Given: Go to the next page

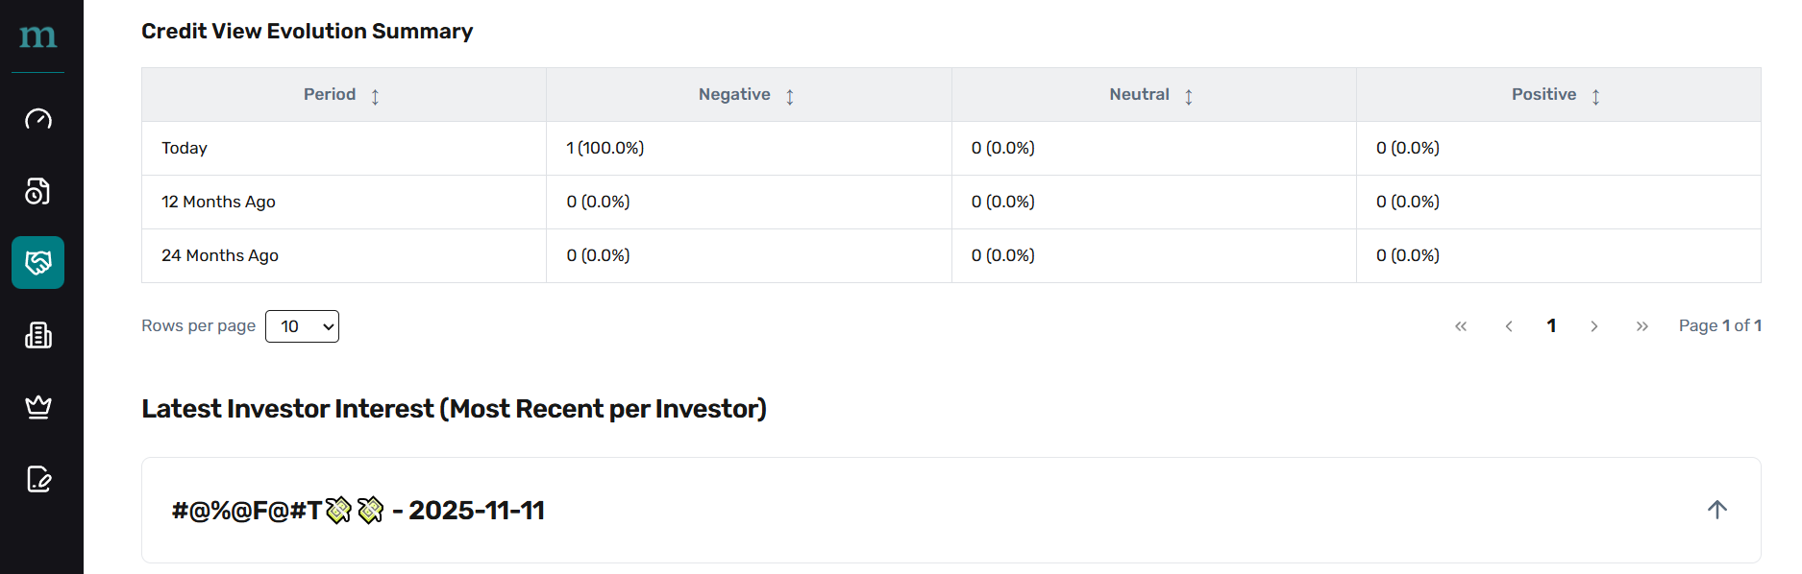Looking at the screenshot, I should point(1594,326).
